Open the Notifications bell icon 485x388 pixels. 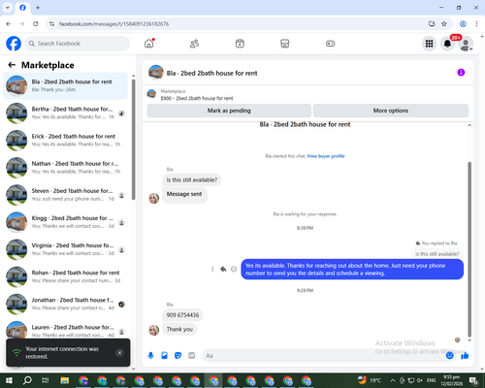pyautogui.click(x=447, y=44)
